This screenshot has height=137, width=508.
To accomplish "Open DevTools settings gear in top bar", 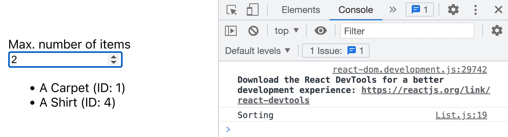I will coord(453,10).
